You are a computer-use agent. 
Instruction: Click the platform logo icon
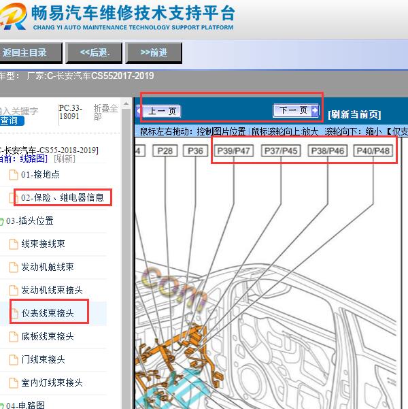[x=14, y=16]
